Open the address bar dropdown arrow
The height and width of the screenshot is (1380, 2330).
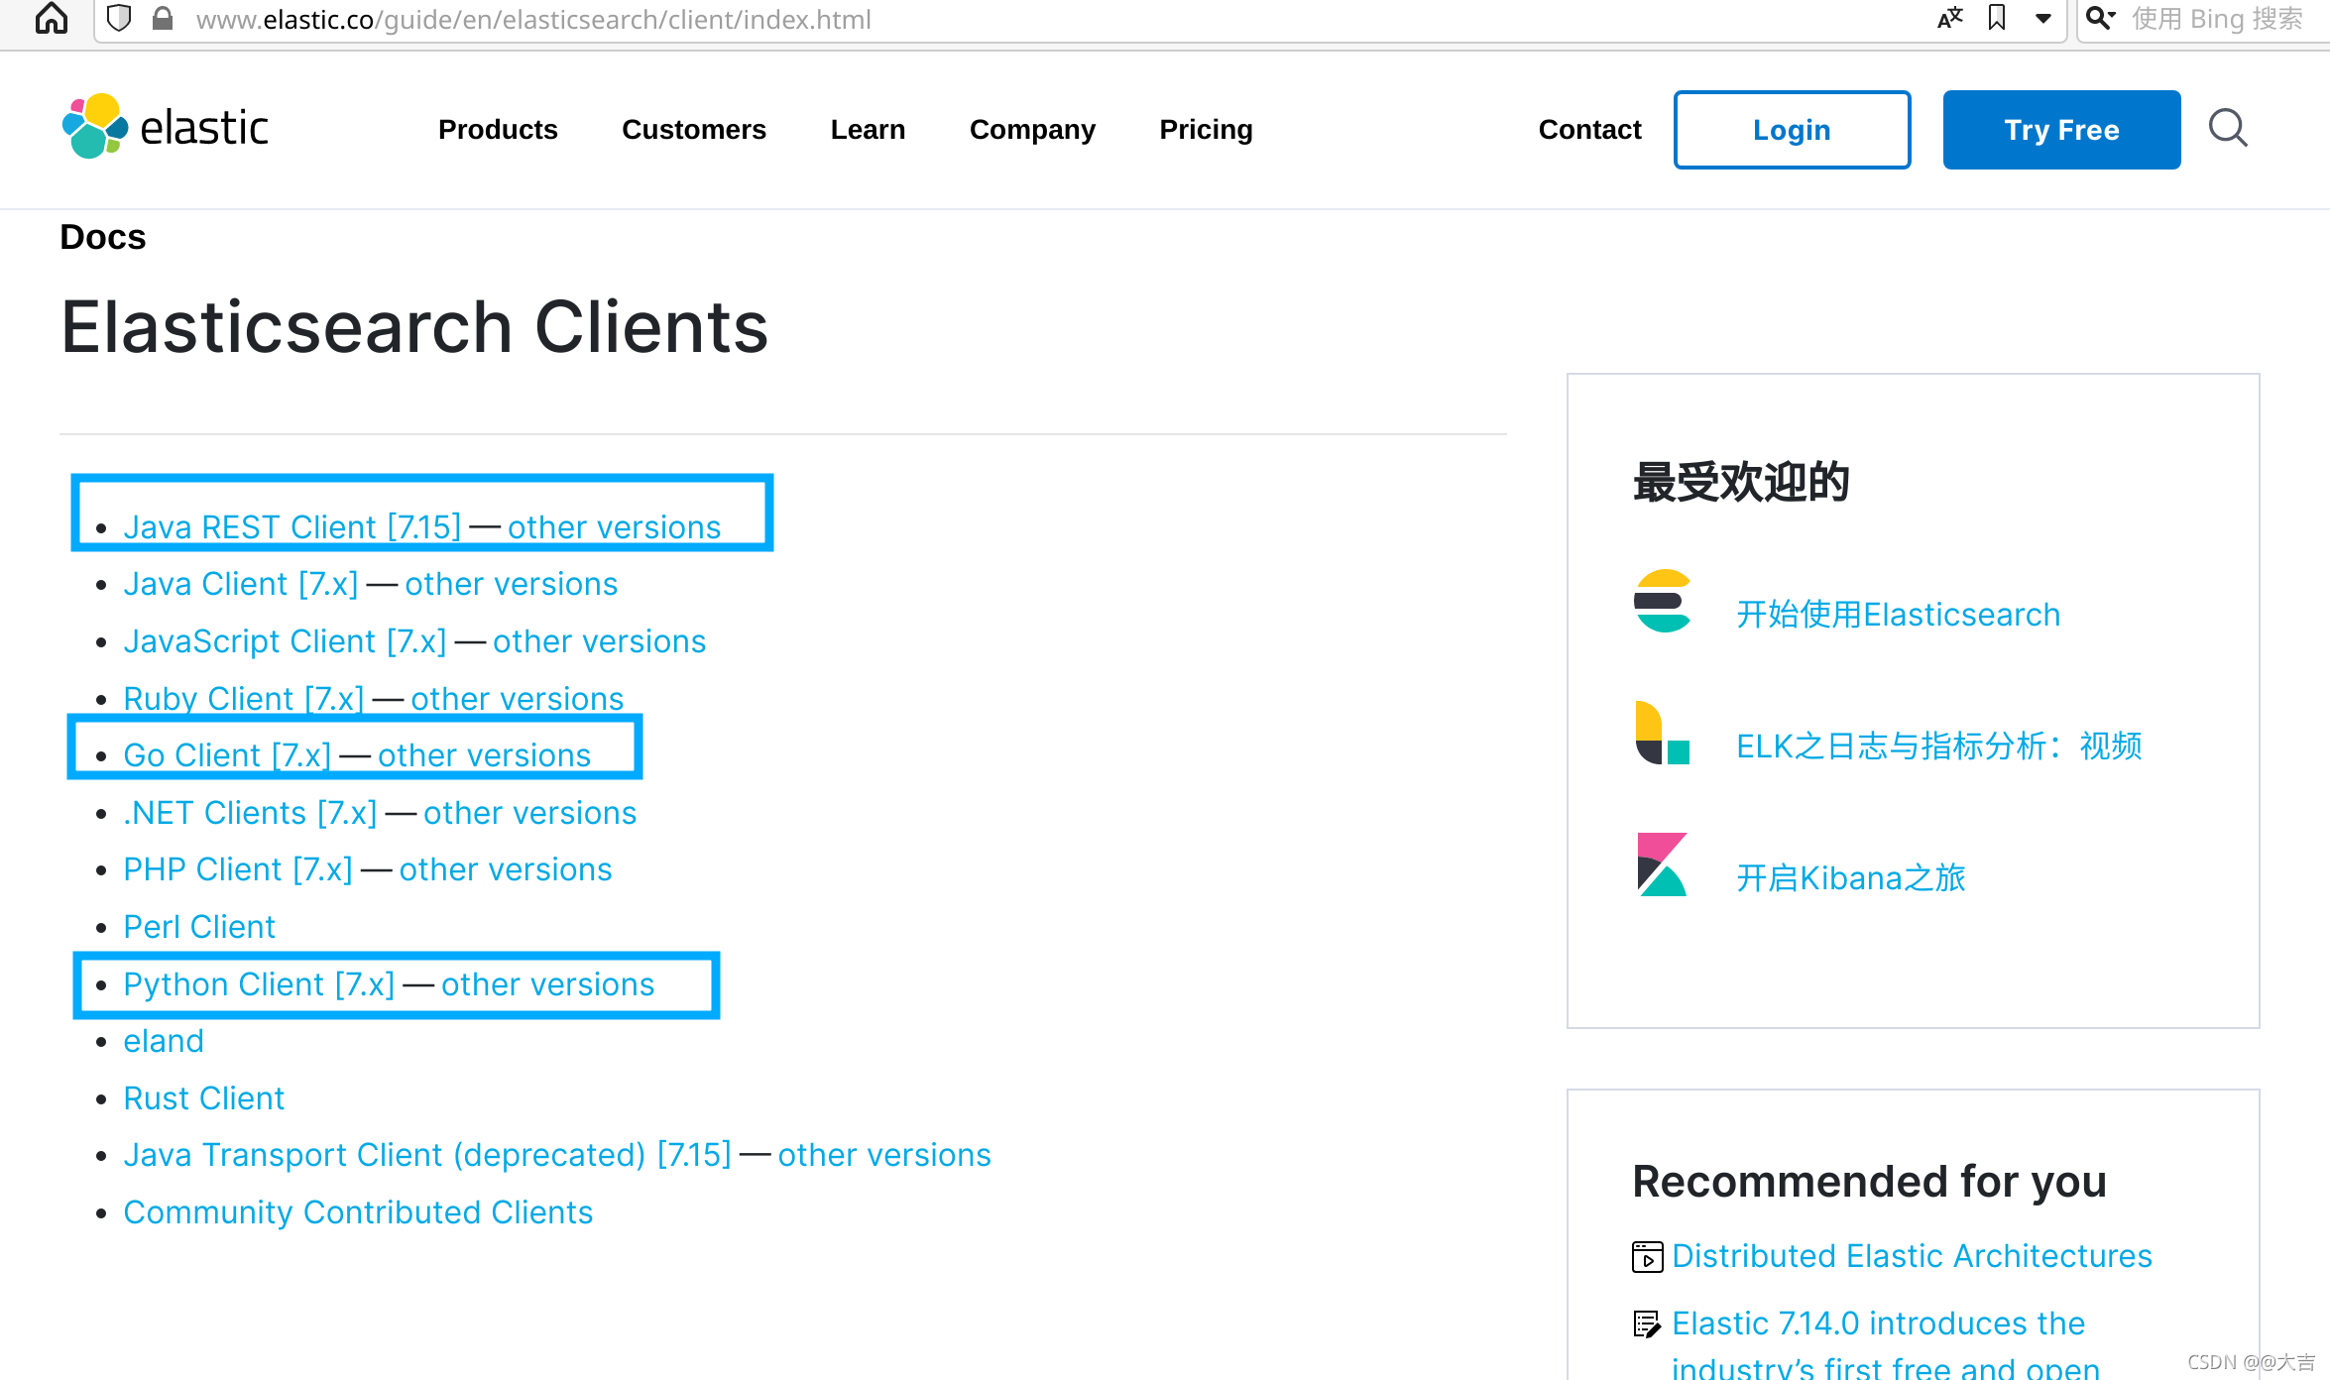click(2043, 18)
